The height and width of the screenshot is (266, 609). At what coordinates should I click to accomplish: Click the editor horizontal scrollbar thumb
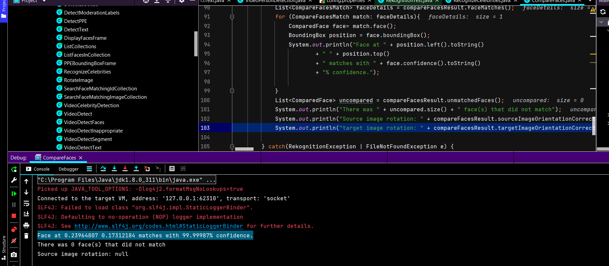click(244, 149)
